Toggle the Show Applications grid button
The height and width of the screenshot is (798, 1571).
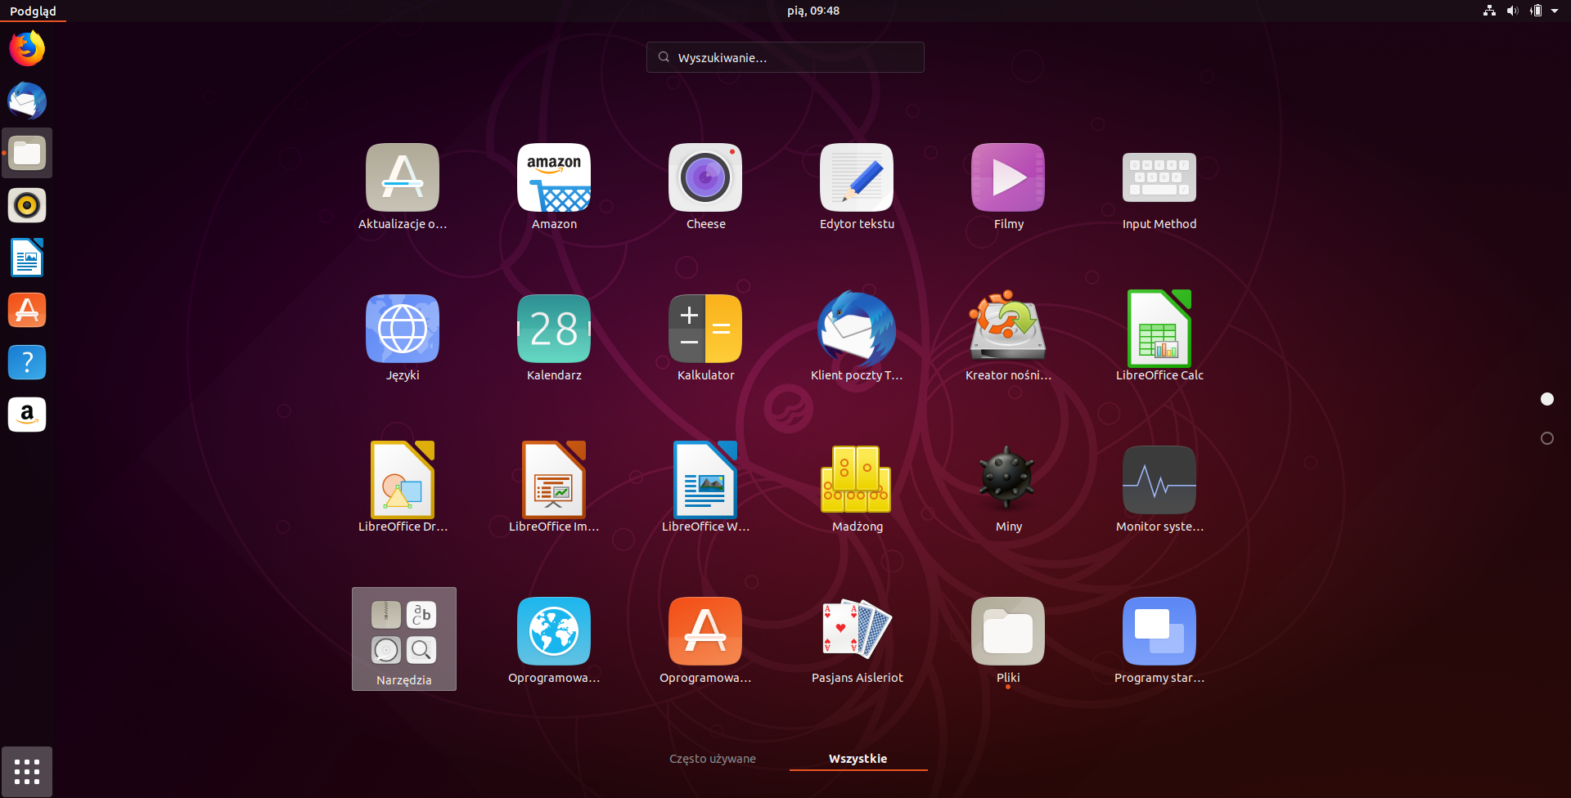(x=27, y=771)
